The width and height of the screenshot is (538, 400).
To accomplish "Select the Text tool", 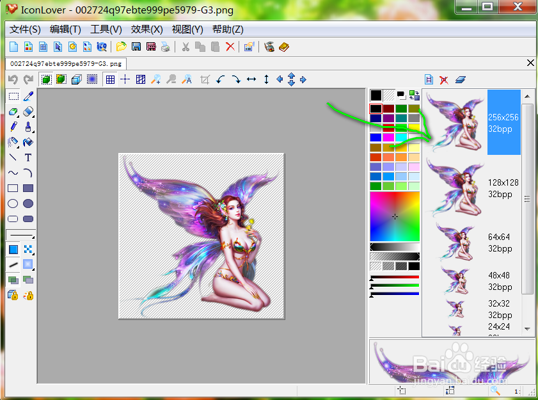I will (28, 157).
